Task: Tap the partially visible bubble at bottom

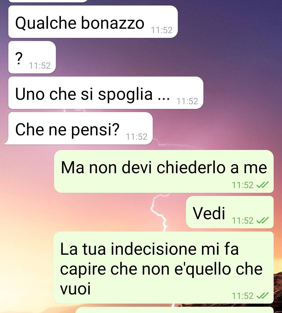Action: coord(174,310)
